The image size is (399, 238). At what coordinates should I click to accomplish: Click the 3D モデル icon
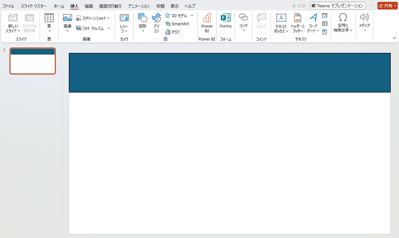pos(168,16)
